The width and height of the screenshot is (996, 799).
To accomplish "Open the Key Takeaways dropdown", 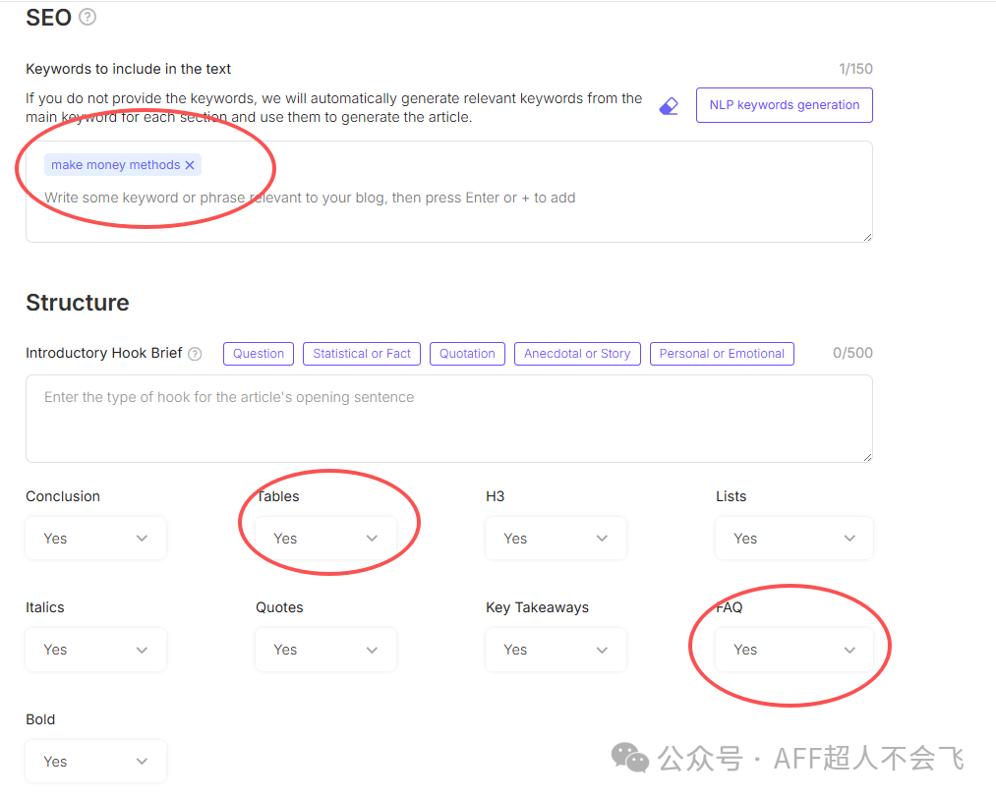I will pos(556,650).
